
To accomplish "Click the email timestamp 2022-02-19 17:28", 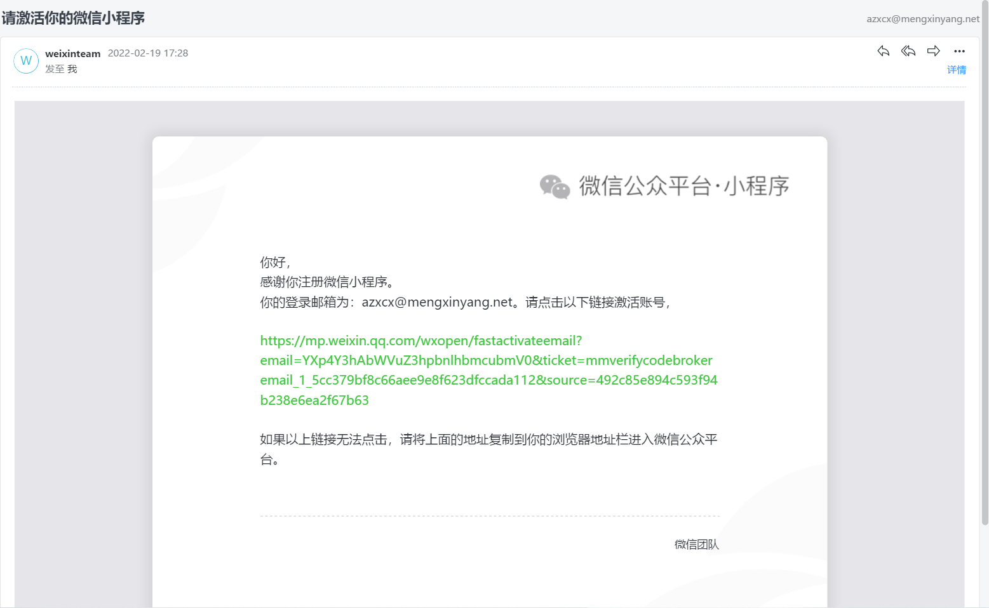I will coord(148,53).
